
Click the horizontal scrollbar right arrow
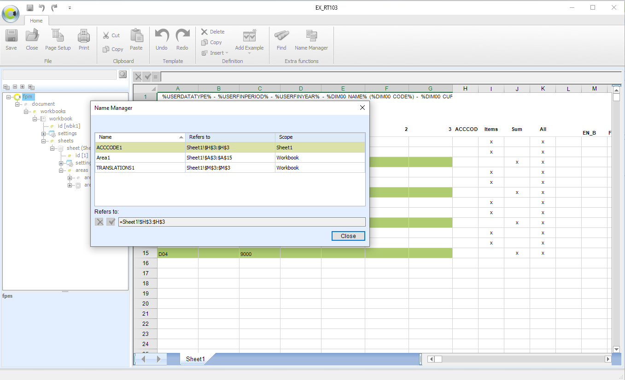point(608,359)
